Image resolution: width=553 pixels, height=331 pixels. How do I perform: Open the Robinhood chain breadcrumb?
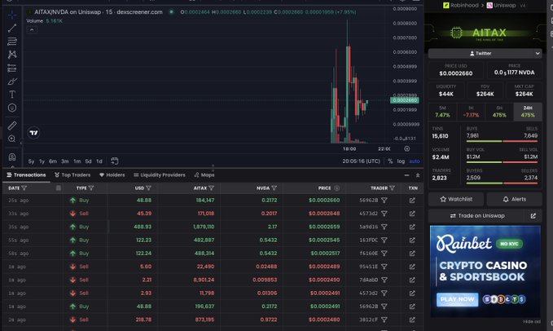(x=461, y=5)
